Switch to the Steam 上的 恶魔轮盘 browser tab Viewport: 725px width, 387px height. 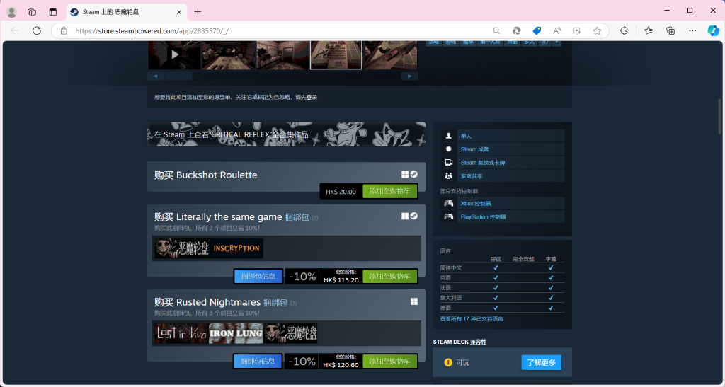pyautogui.click(x=126, y=12)
